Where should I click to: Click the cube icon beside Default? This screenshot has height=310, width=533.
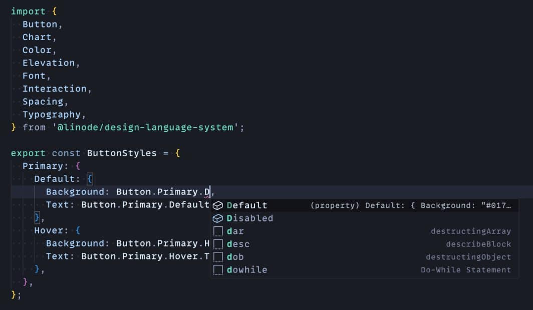tap(218, 205)
